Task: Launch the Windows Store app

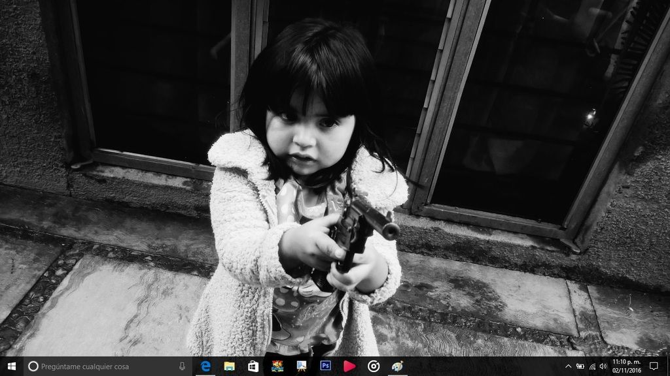Action: pyautogui.click(x=253, y=366)
